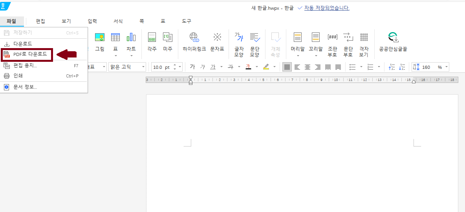Expand the font color dropdown
Image resolution: width=465 pixels, height=212 pixels.
[257, 67]
